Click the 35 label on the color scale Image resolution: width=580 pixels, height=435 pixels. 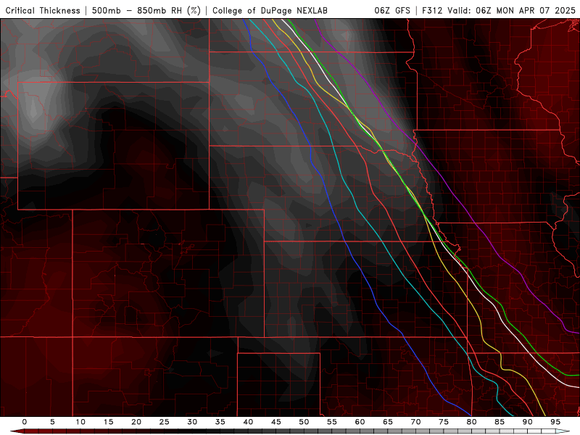220,422
